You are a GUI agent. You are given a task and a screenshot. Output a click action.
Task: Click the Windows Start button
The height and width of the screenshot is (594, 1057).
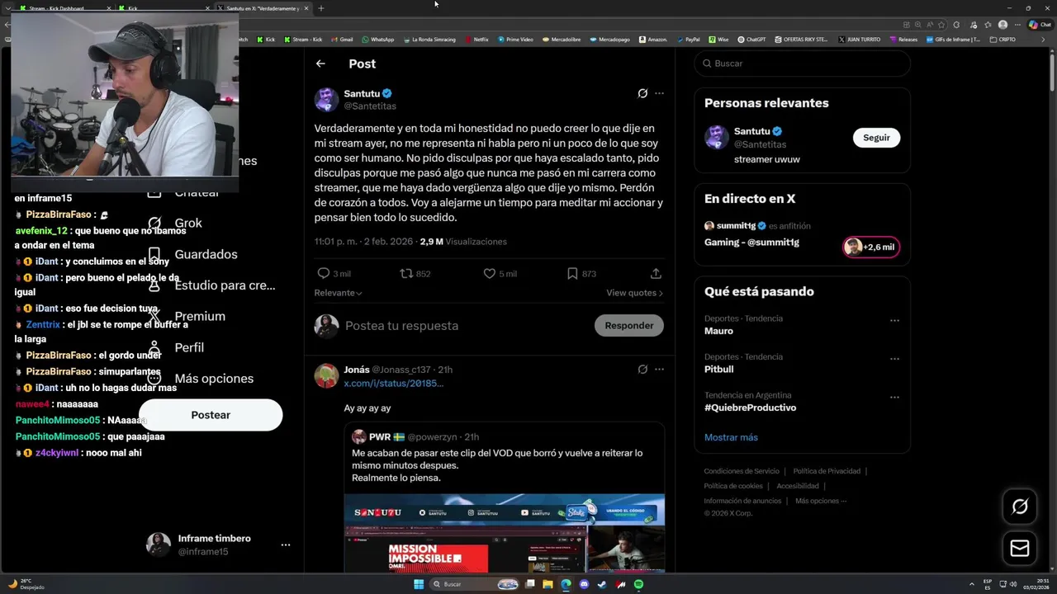click(419, 584)
